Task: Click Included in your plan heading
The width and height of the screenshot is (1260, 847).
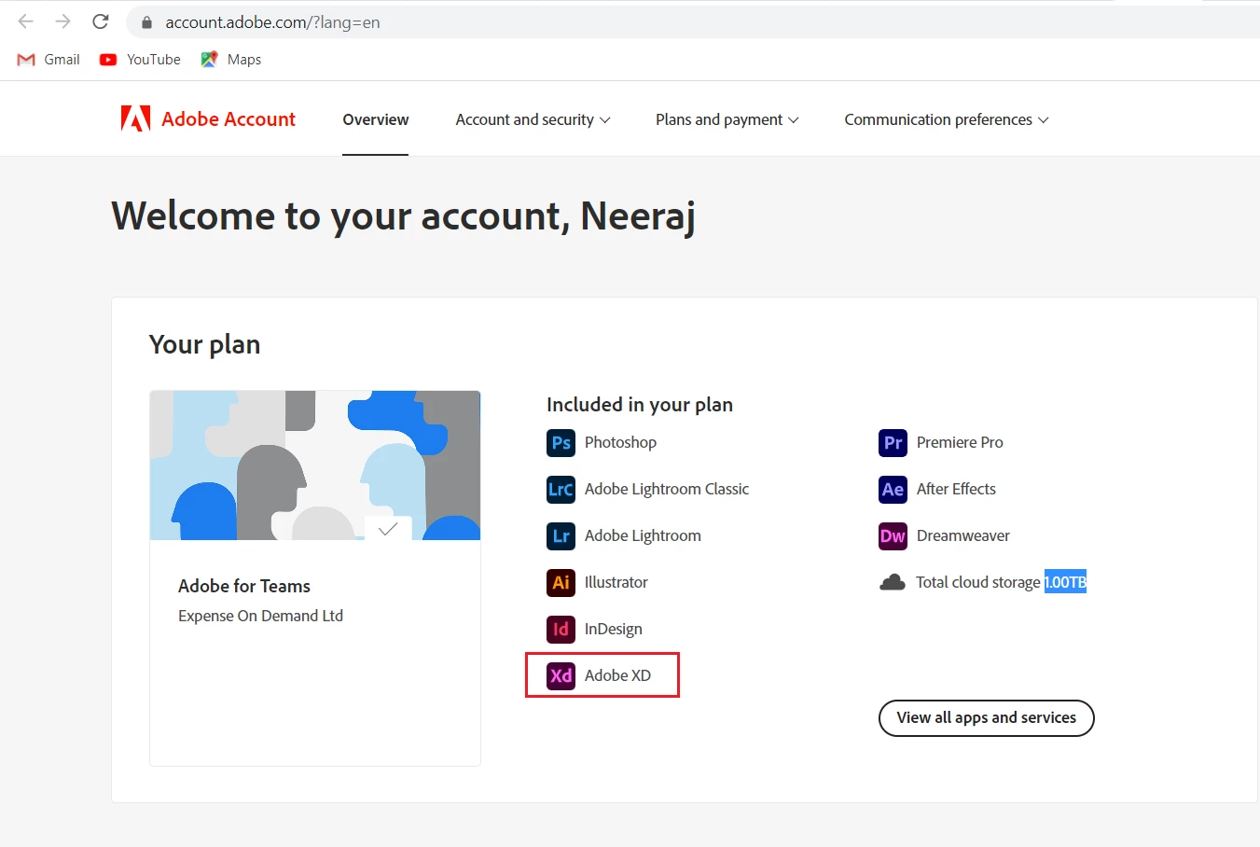Action: coord(640,404)
